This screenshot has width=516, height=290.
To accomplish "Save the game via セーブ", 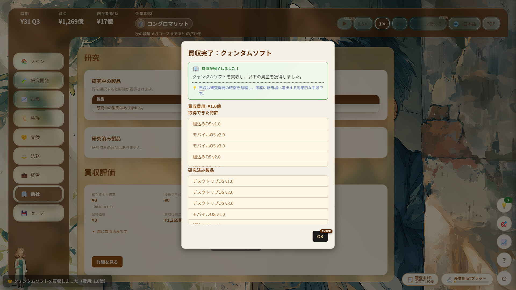I will (39, 213).
